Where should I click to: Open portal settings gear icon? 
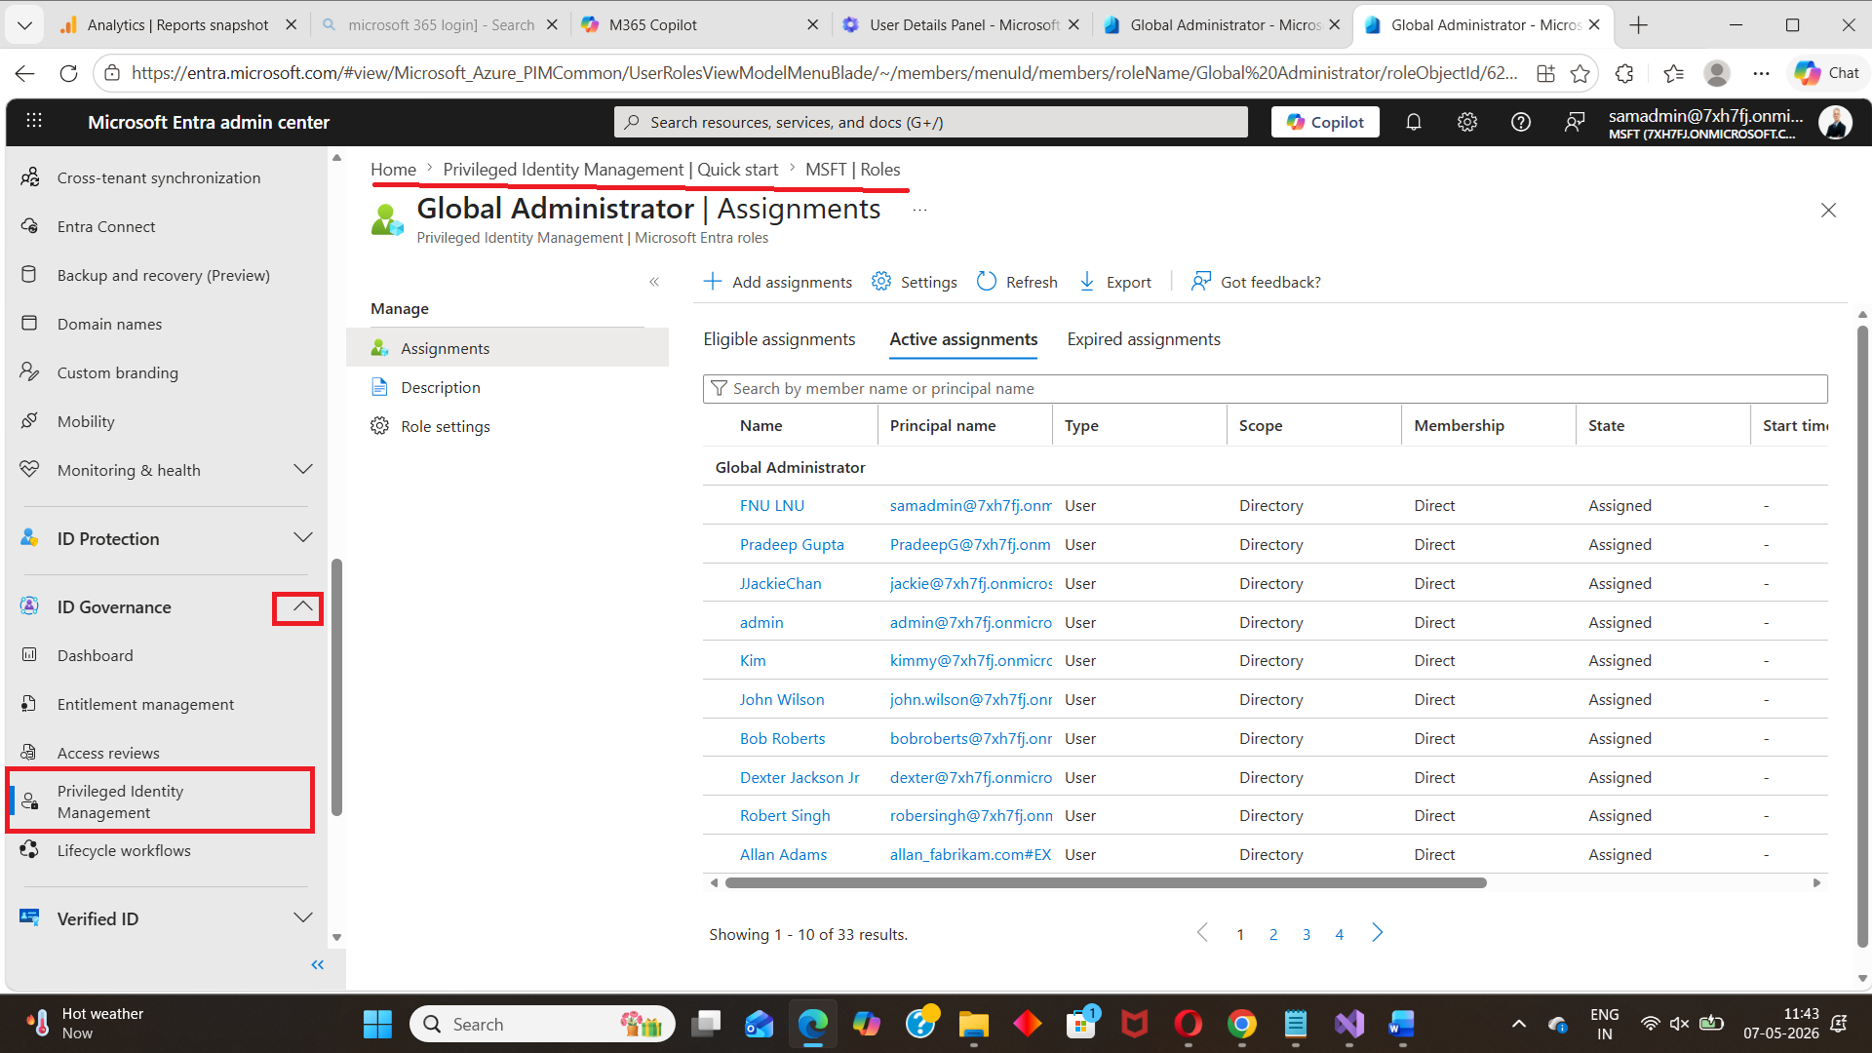(1466, 122)
